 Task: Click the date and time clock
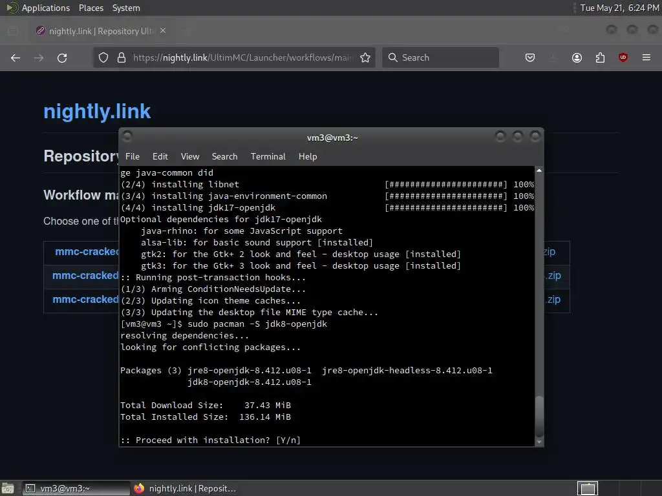(x=619, y=8)
